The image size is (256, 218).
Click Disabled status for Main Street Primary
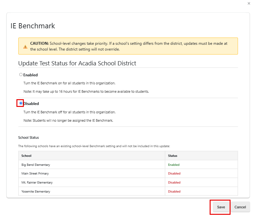pos(174,174)
